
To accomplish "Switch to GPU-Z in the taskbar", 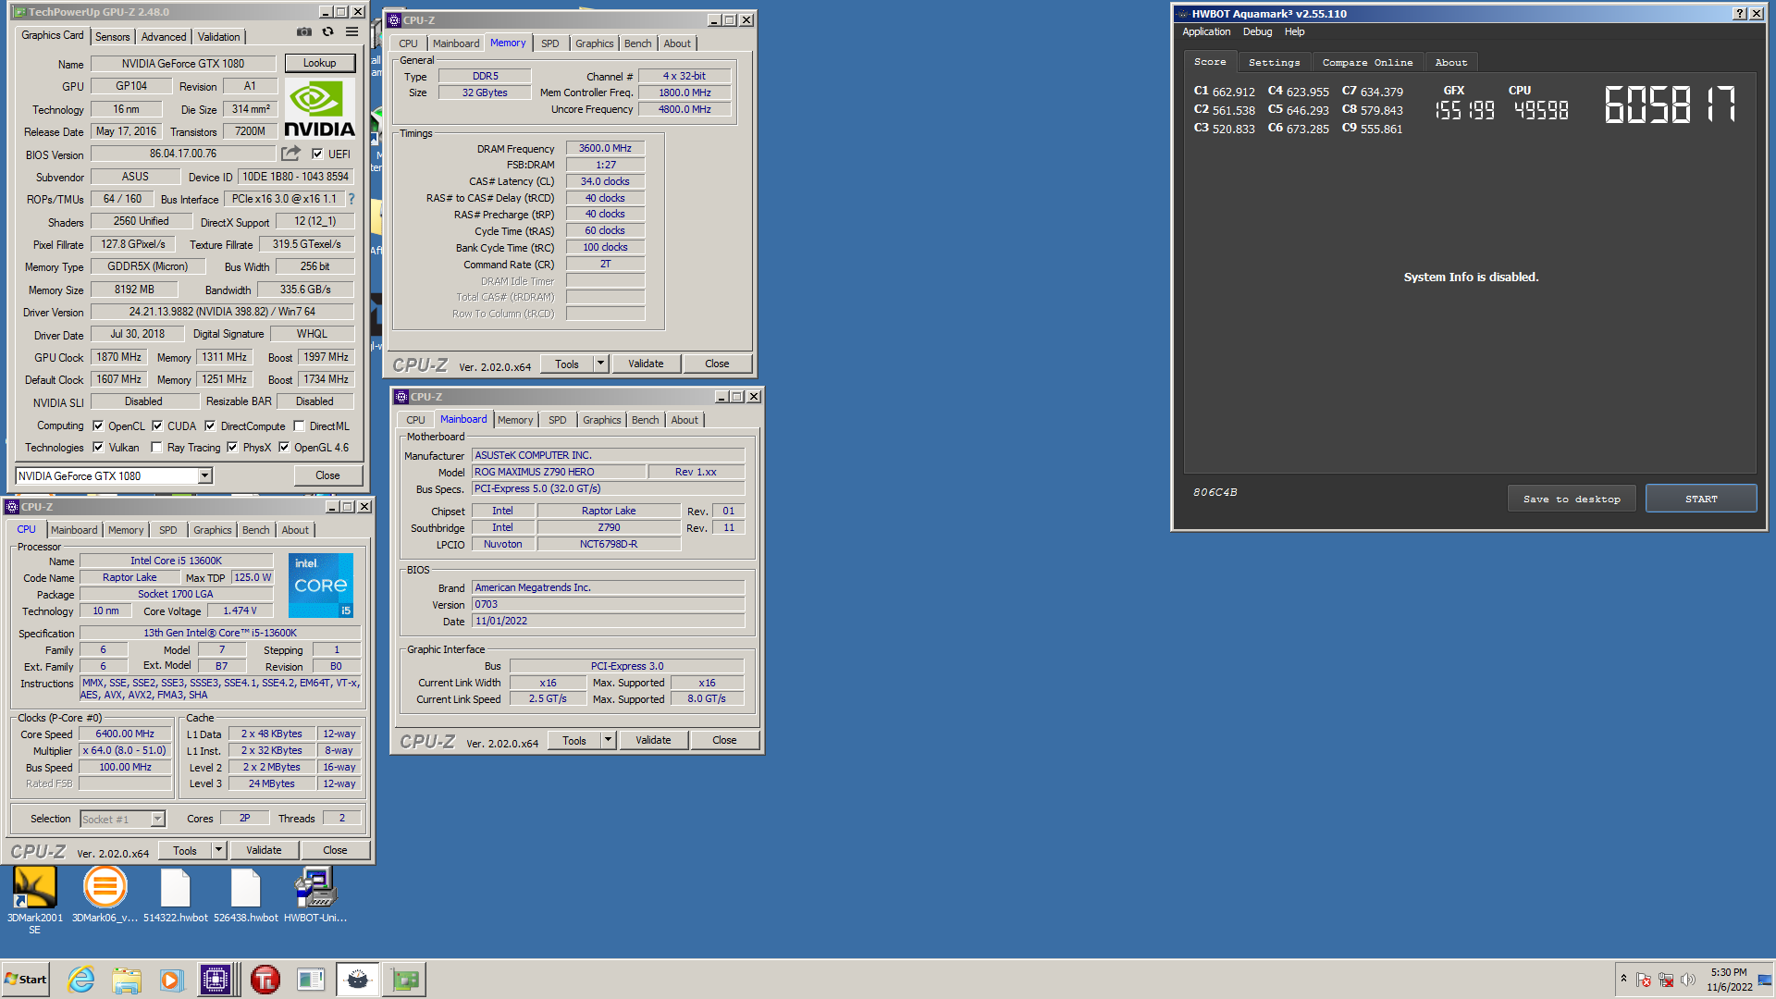I will 404,980.
